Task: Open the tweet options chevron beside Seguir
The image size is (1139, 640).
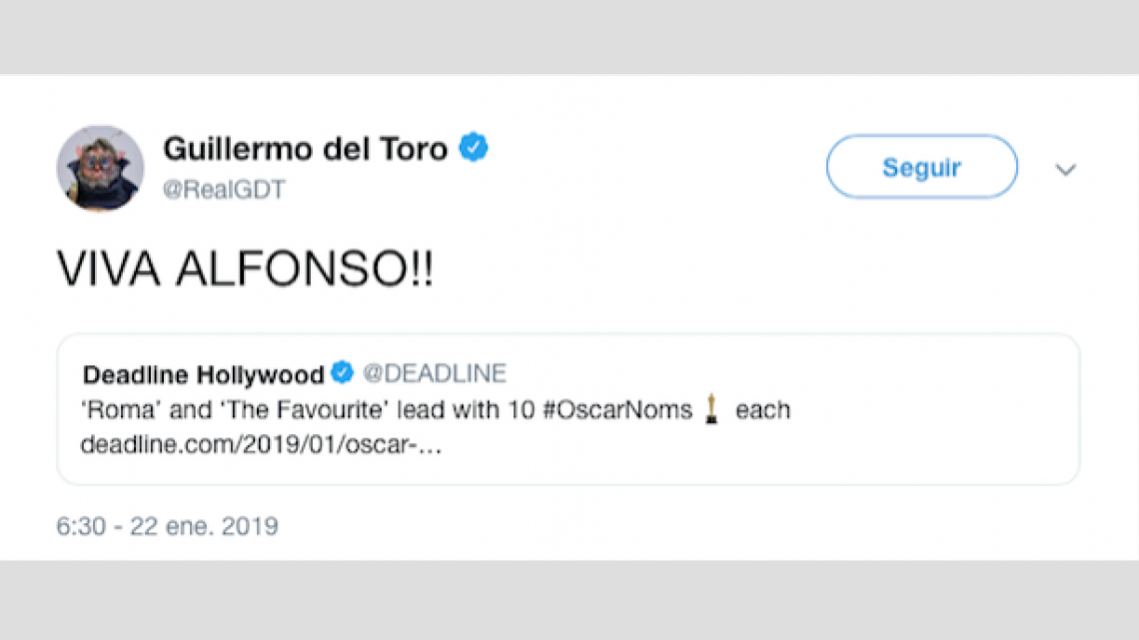Action: tap(1066, 170)
